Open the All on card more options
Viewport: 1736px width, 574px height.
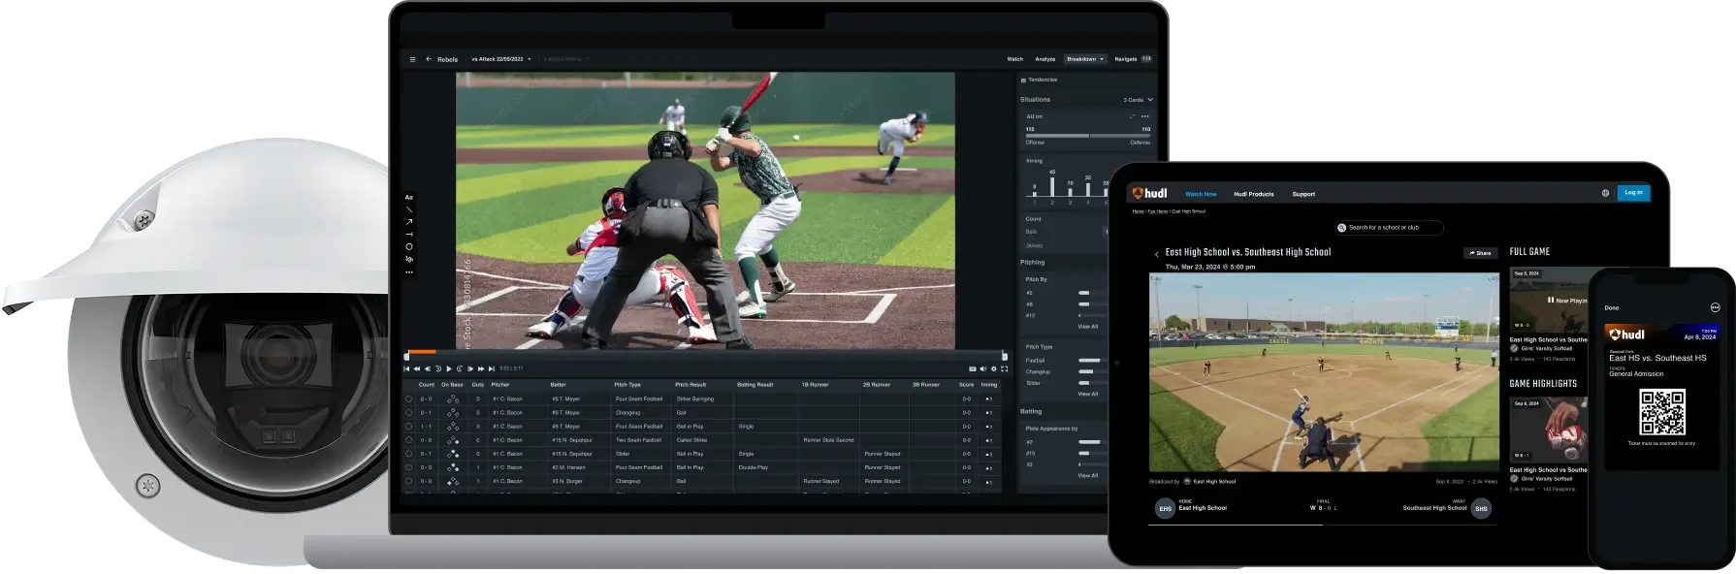(x=1145, y=116)
